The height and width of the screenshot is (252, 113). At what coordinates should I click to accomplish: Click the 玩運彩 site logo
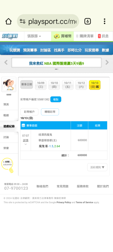[x=10, y=36]
